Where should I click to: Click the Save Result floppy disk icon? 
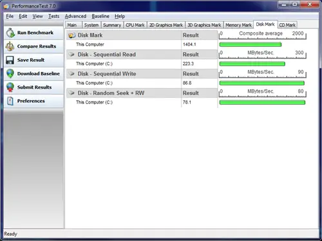pyautogui.click(x=10, y=60)
